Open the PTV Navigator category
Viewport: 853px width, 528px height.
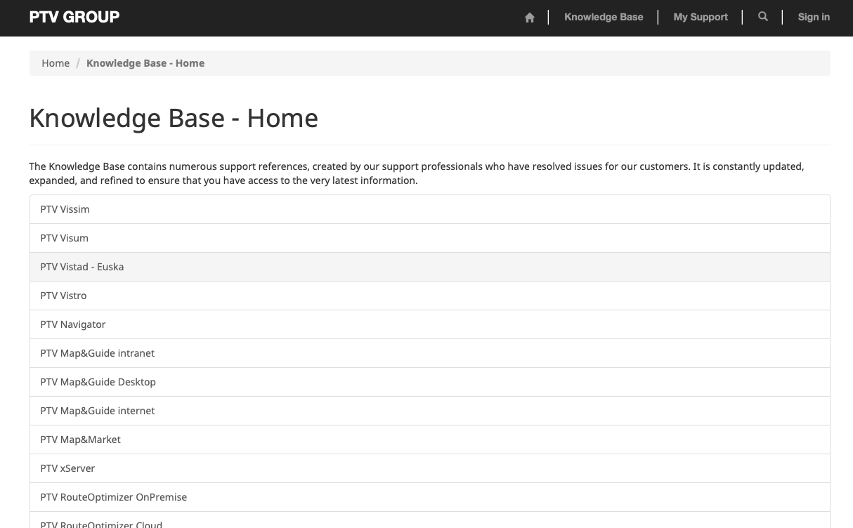tap(72, 324)
